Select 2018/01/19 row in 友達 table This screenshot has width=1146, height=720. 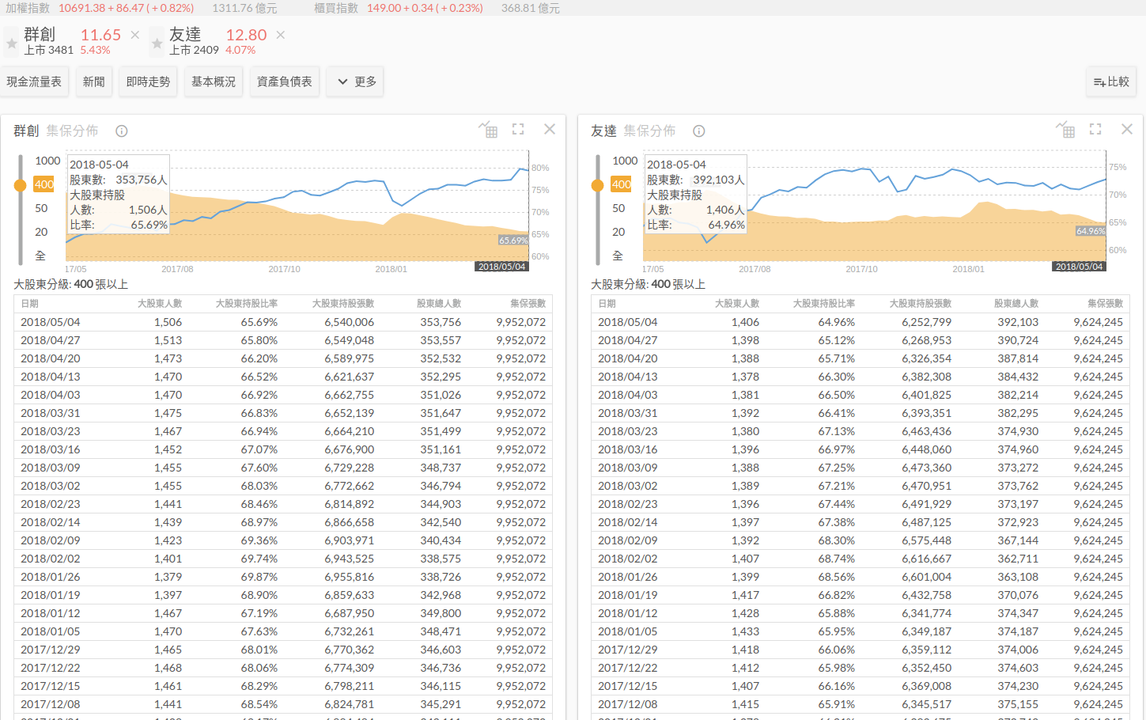(860, 595)
